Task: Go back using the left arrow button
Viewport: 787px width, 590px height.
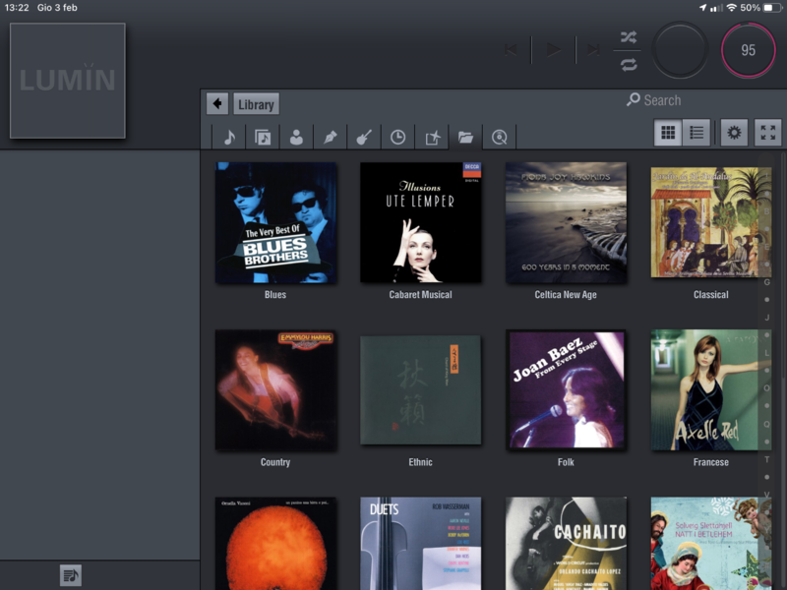Action: (217, 103)
